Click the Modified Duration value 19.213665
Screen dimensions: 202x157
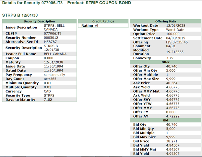click(175, 52)
